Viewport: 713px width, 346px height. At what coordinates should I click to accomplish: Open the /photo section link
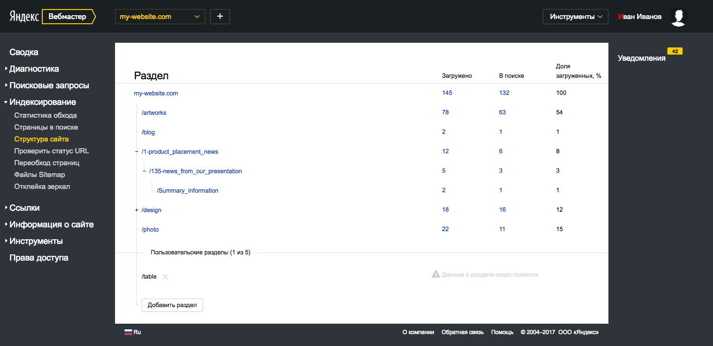point(150,230)
